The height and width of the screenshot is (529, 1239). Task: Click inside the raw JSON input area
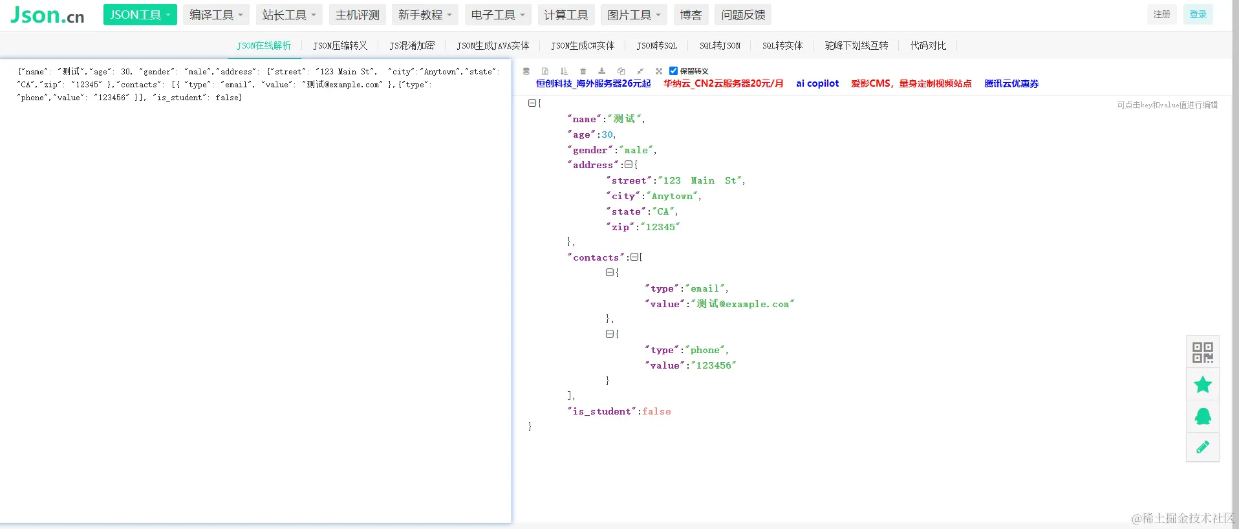point(255,291)
